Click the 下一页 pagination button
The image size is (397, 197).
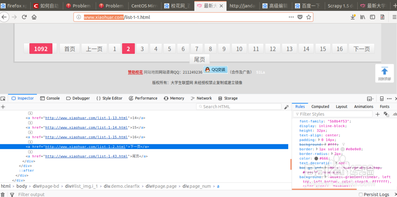(x=362, y=49)
